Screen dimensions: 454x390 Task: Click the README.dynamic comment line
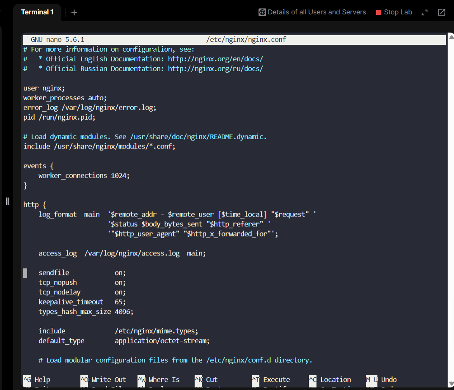click(x=145, y=137)
